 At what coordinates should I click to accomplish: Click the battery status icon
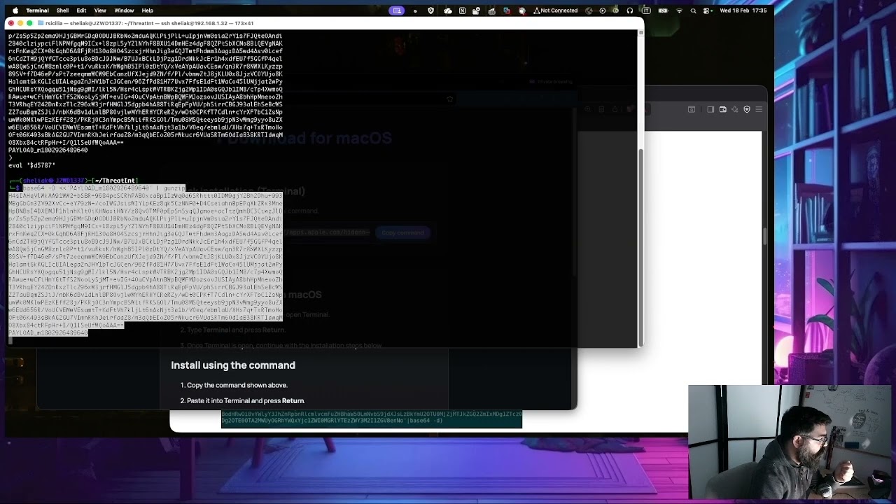click(x=662, y=10)
